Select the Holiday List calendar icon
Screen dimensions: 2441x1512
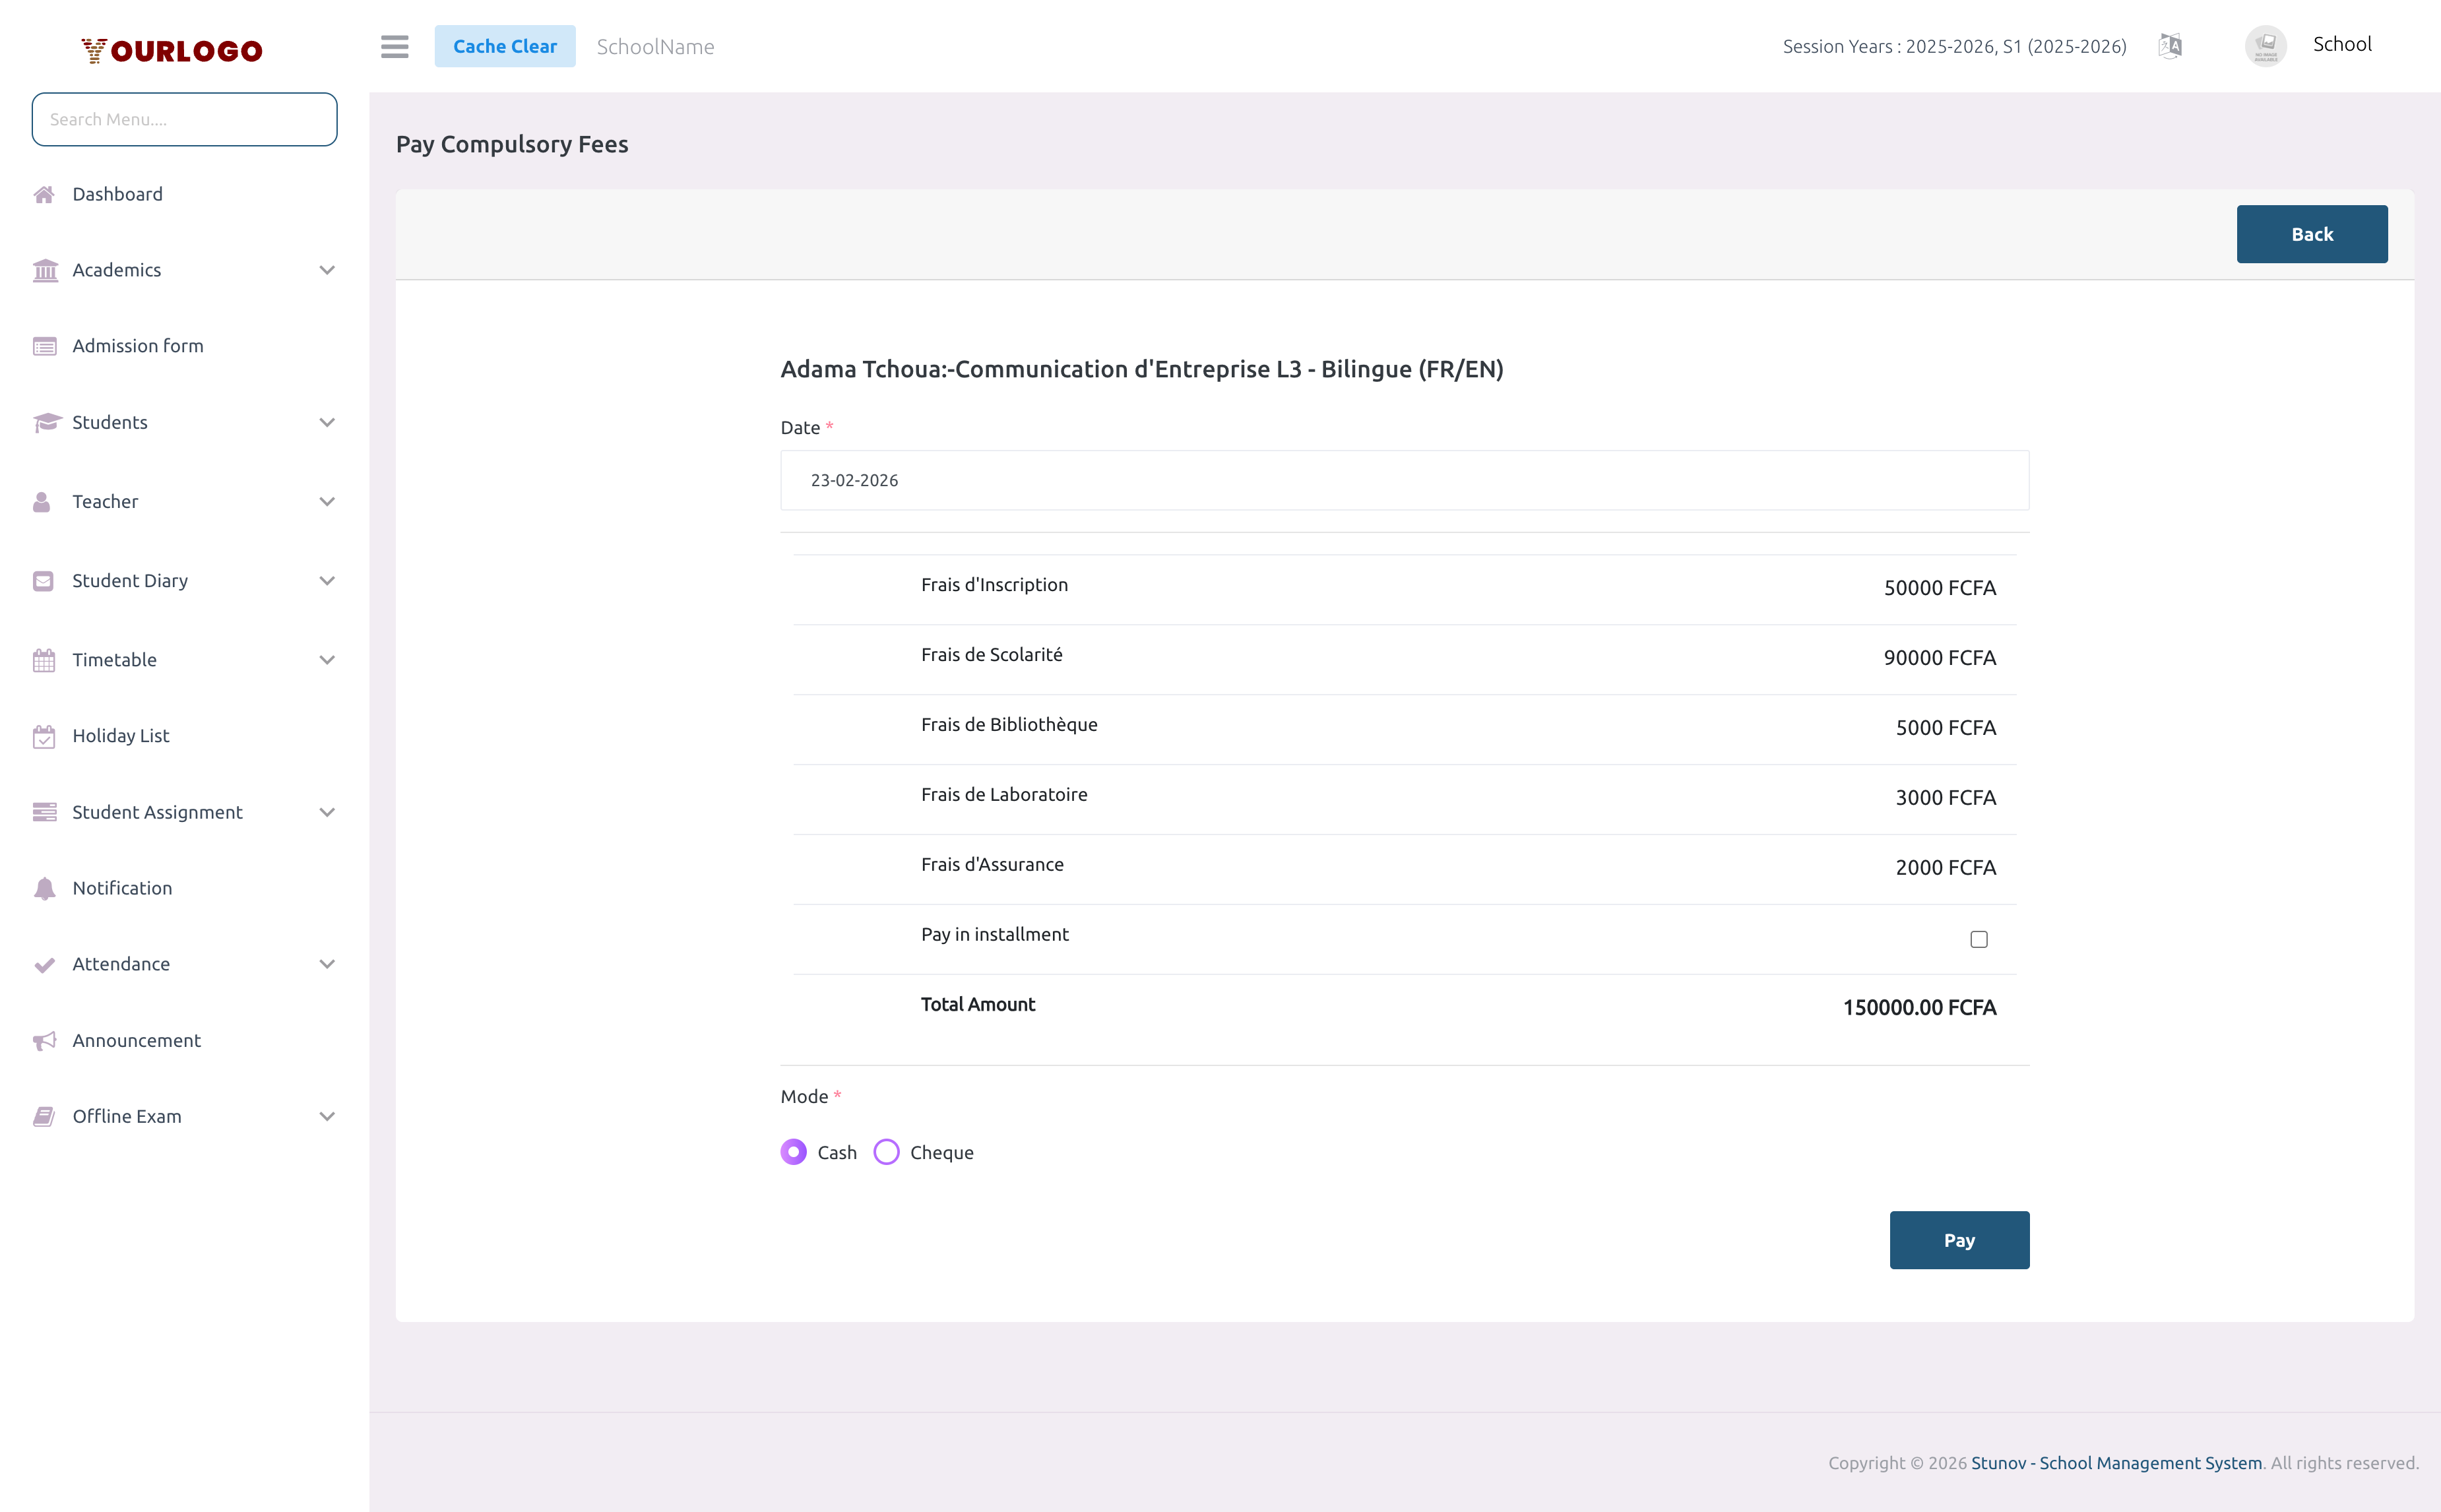click(44, 735)
